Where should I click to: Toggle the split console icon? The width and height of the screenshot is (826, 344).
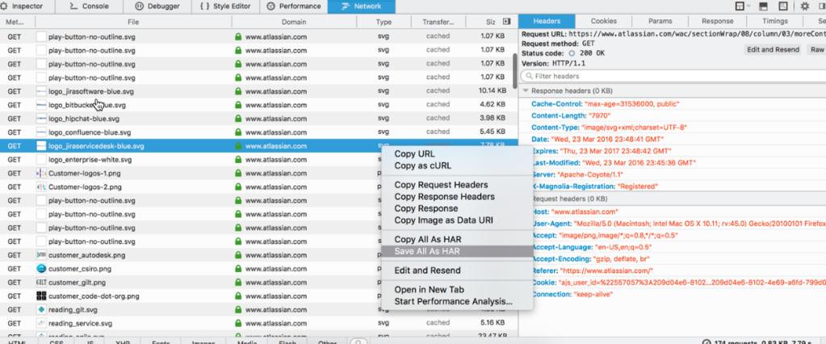[763, 6]
